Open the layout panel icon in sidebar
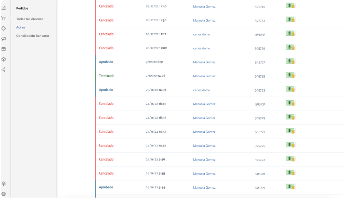Viewport: 345px width, 199px height. coord(3,49)
